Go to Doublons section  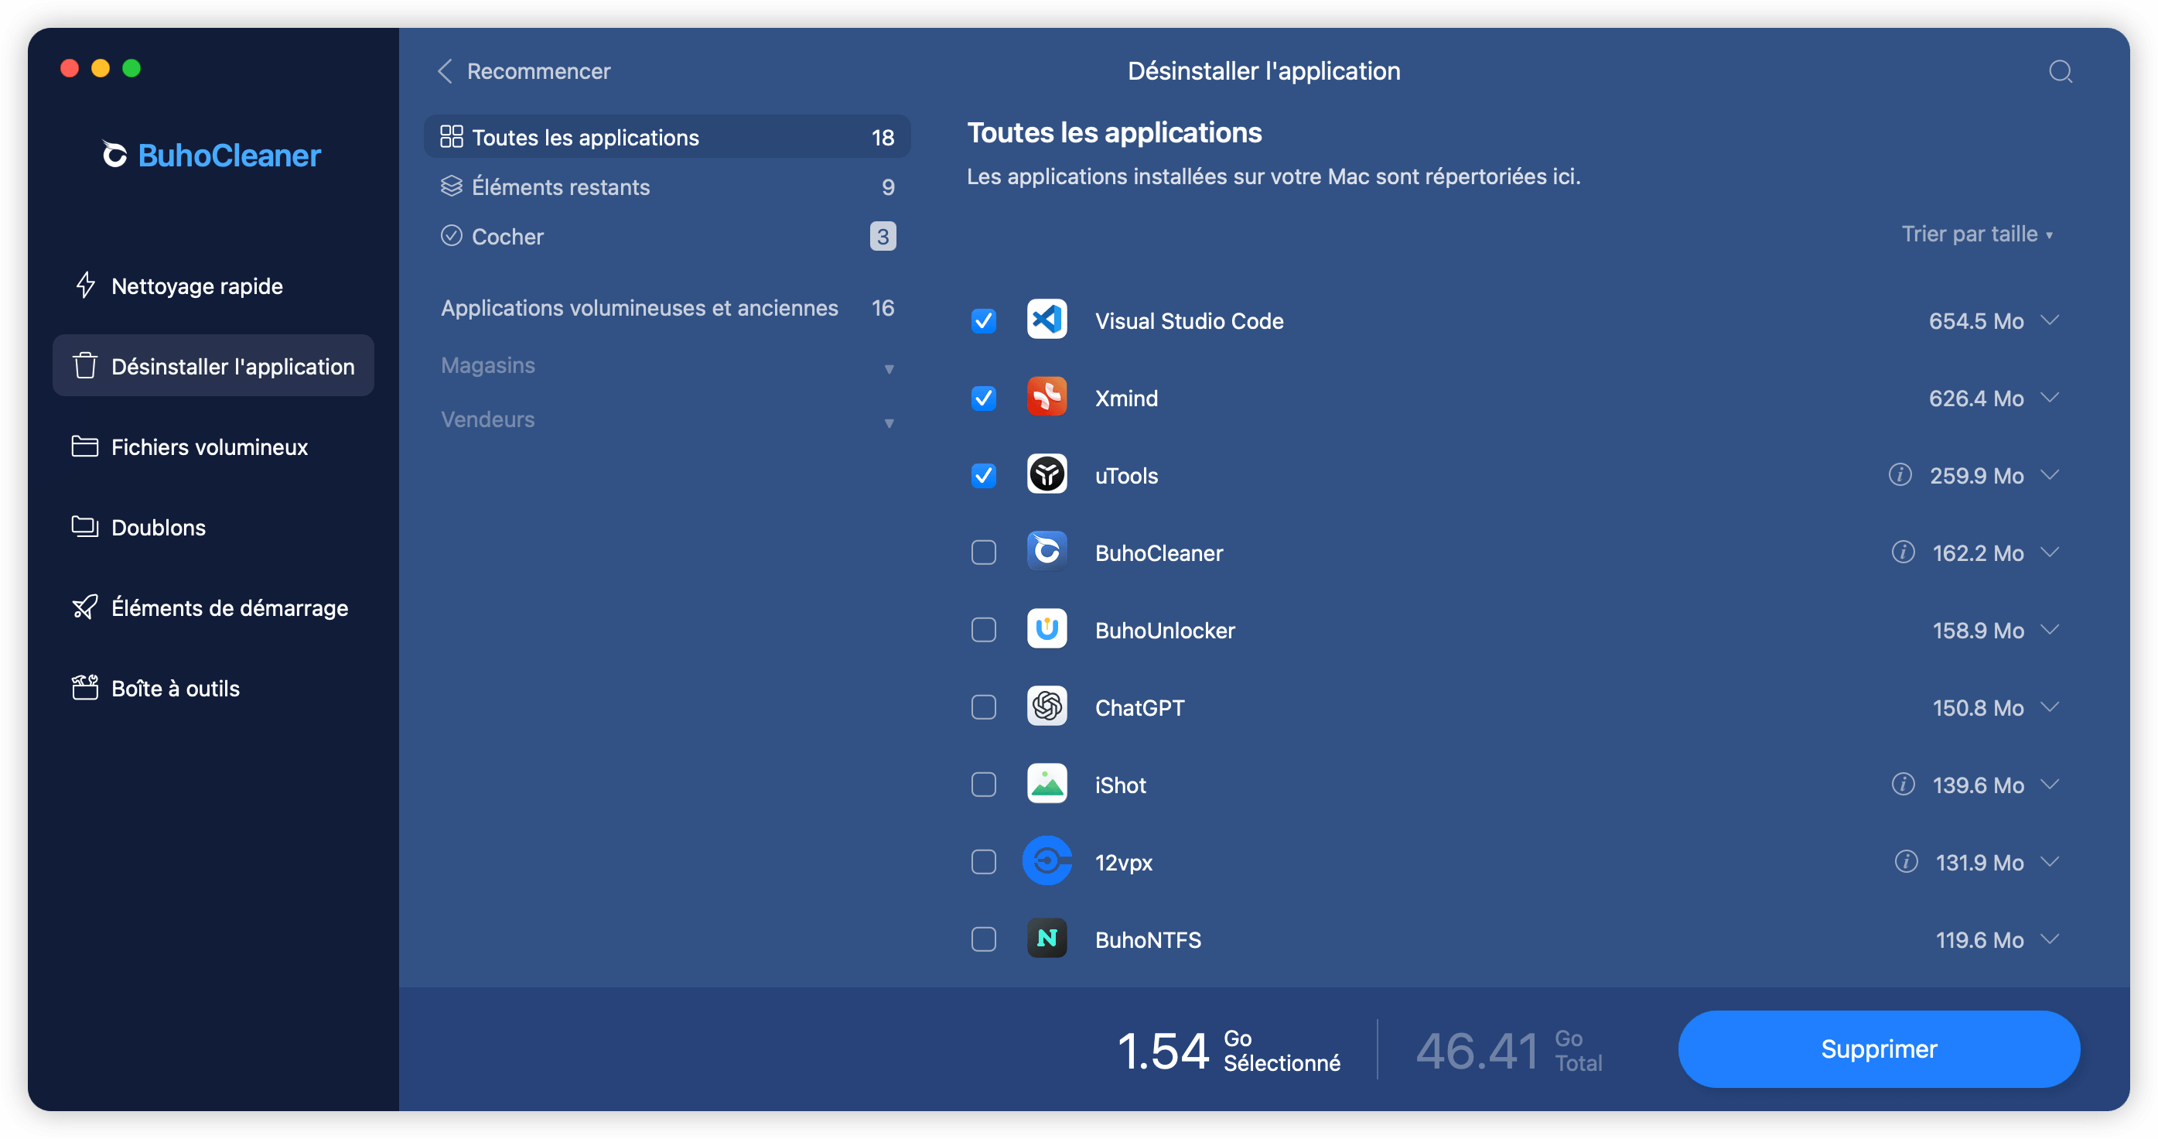[213, 526]
